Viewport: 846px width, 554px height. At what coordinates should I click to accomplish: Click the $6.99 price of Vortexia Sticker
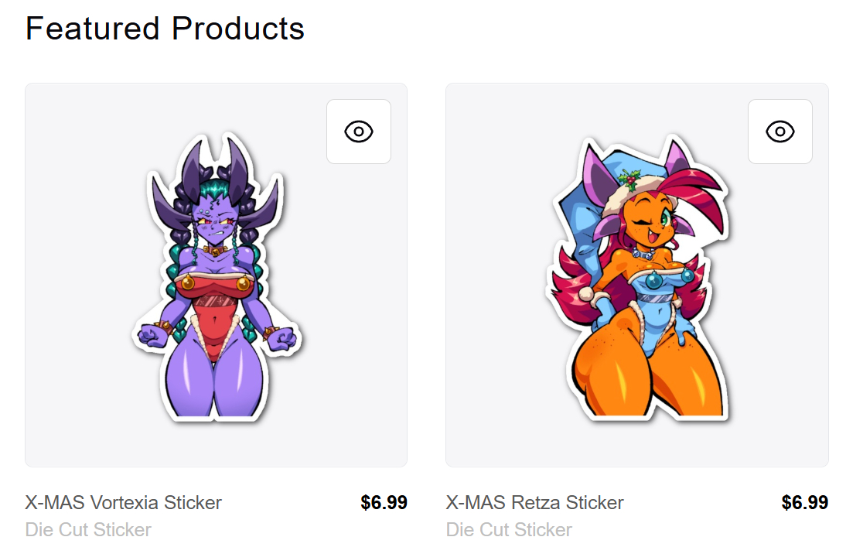(x=384, y=503)
